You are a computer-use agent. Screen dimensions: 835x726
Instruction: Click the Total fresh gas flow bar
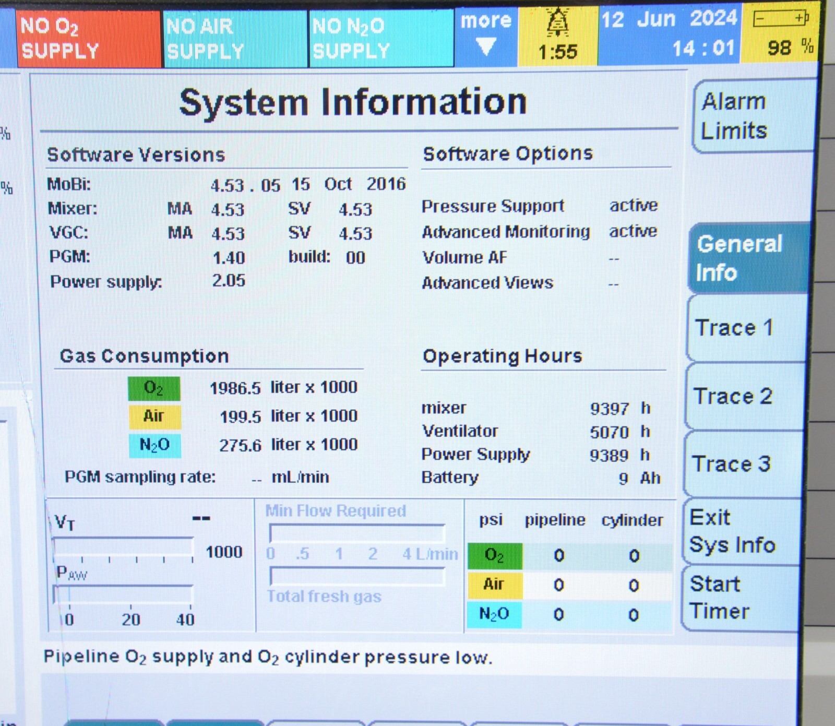[357, 576]
